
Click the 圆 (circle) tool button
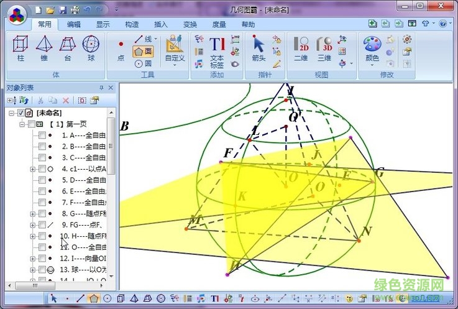144,63
